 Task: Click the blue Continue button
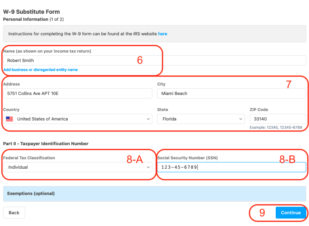pos(291,213)
